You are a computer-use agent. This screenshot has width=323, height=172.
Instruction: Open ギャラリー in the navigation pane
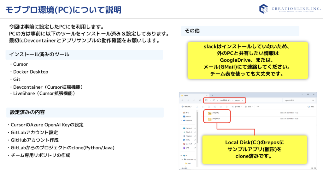coord(187,117)
